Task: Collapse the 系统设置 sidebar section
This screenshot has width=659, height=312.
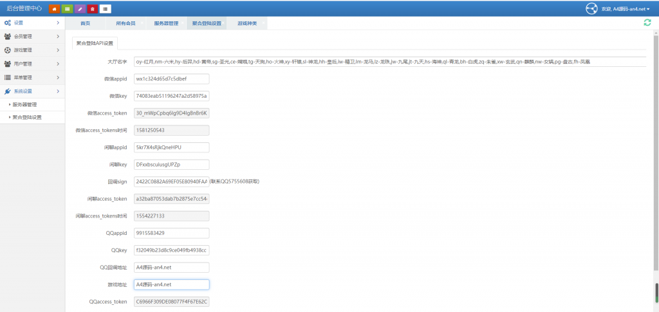Action: 32,91
